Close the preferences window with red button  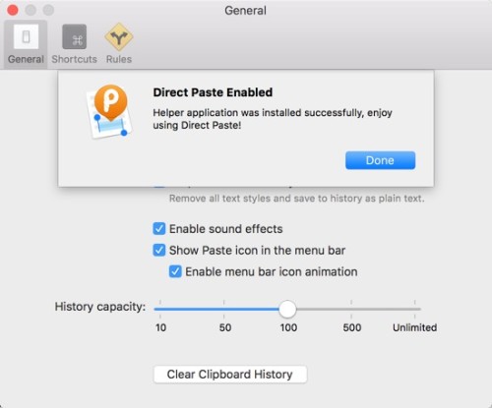point(13,10)
